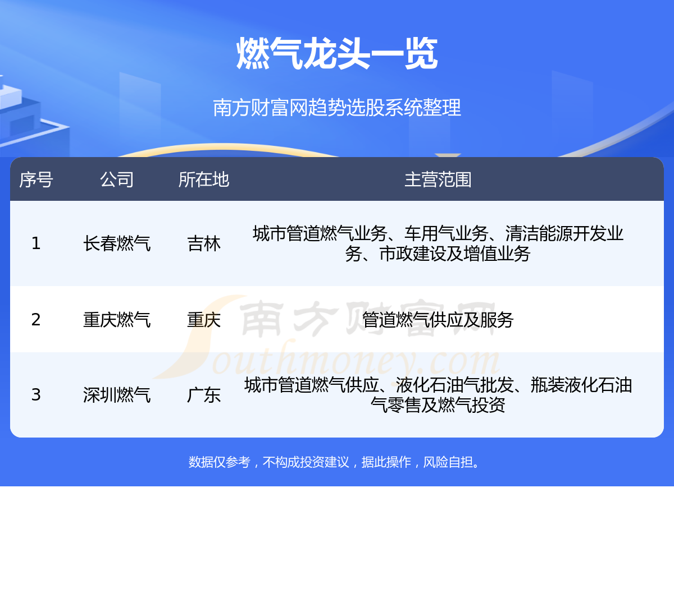Click 深圳燃气 business scope text
Screen dimensions: 674x589
pos(438,395)
